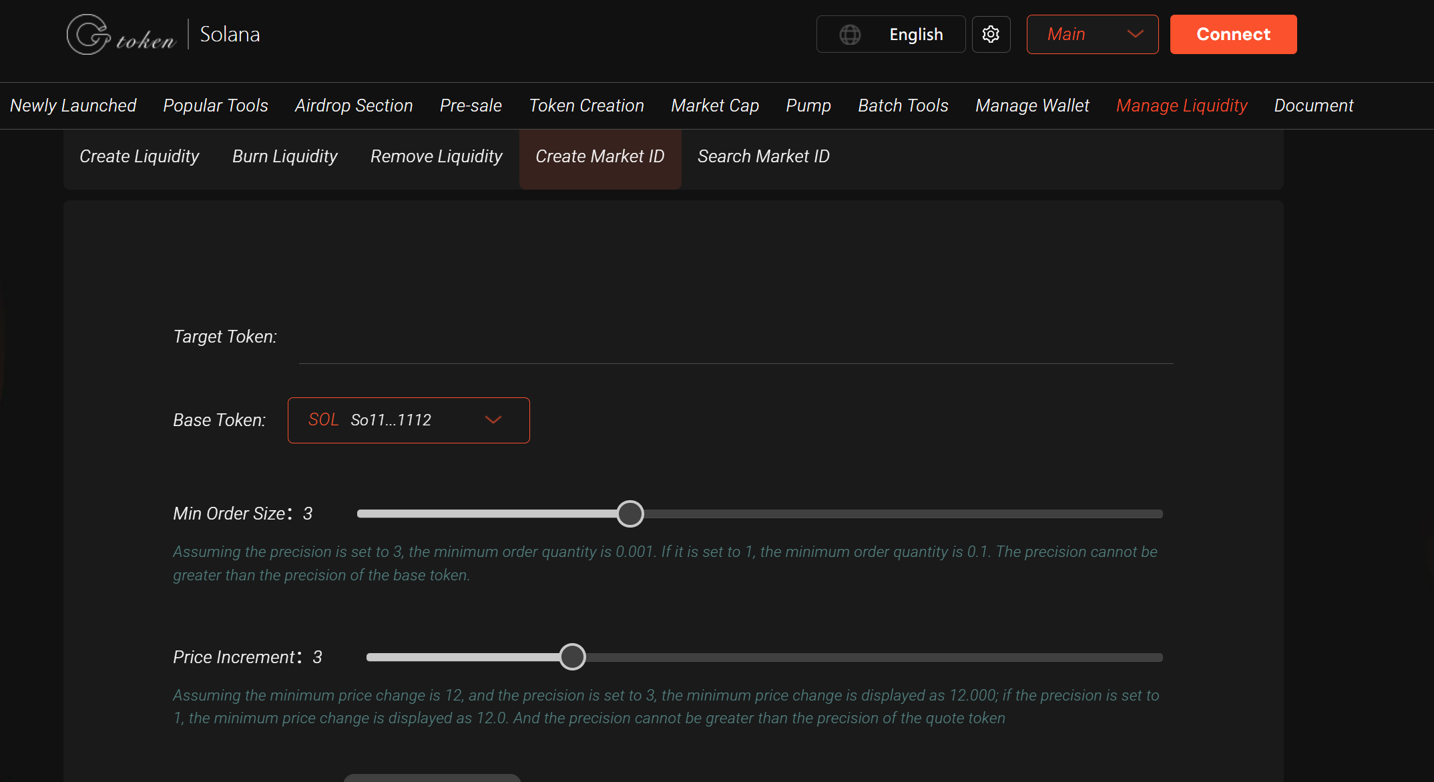Screen dimensions: 1434x782
Task: Click the token logo in the header
Action: [121, 33]
